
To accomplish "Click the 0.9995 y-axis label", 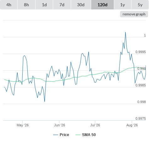I will (141, 52).
